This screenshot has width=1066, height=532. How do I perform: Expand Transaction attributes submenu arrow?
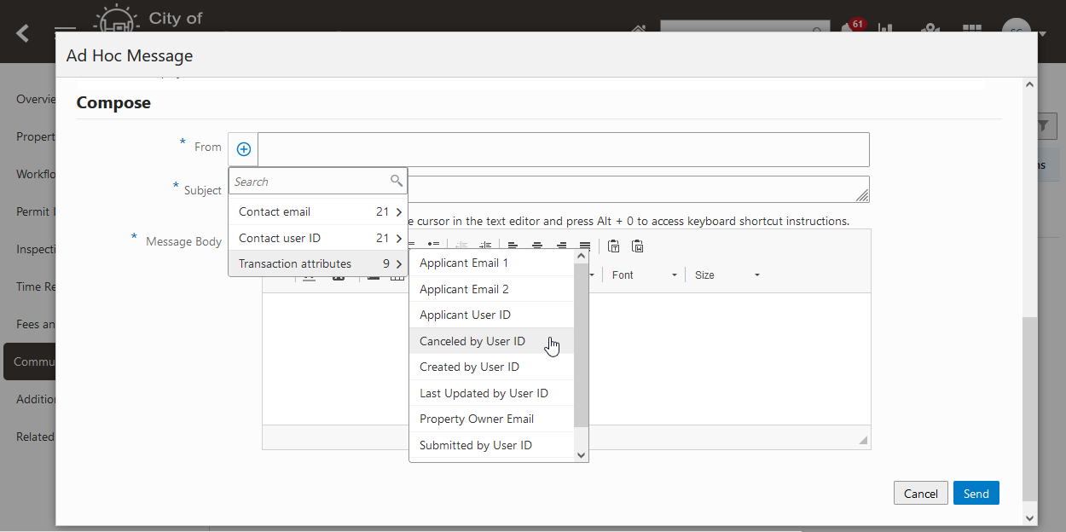click(398, 264)
